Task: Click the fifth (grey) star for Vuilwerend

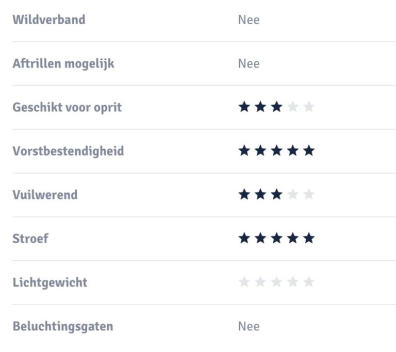Action: (309, 195)
